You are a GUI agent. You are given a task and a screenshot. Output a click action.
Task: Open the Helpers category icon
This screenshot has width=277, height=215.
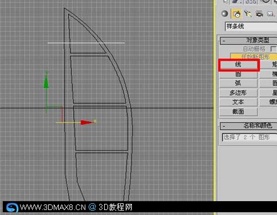pyautogui.click(x=270, y=14)
